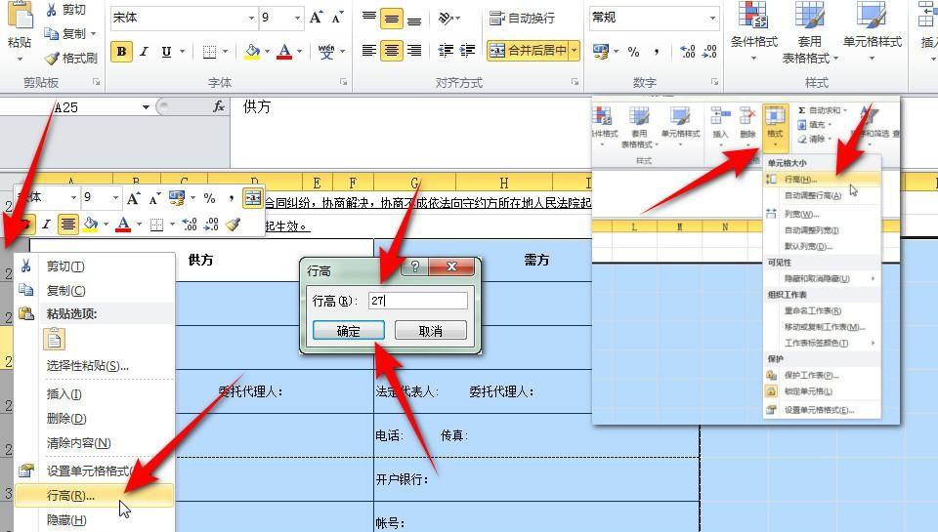Viewport: 938px width, 532px height.
Task: Click the phonetic guide (wén) icon
Action: (x=326, y=52)
